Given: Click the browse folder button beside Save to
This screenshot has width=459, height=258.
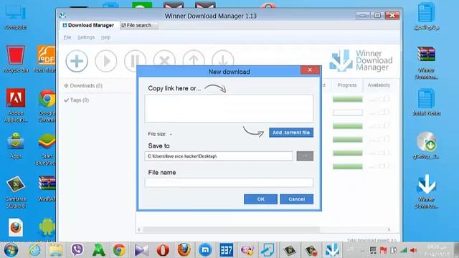Looking at the screenshot, I should (x=305, y=156).
